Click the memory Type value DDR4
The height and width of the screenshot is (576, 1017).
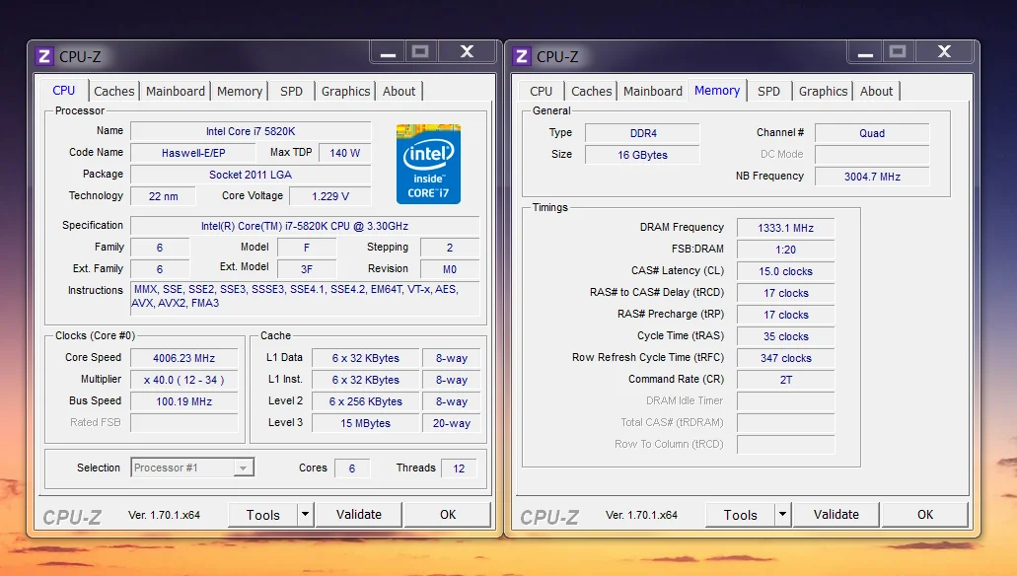pyautogui.click(x=643, y=133)
